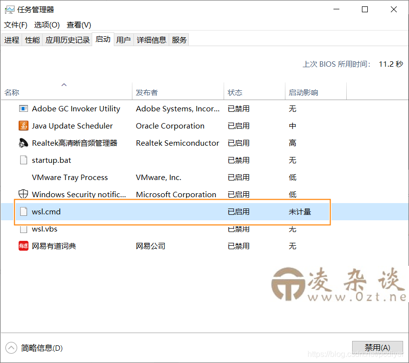The image size is (409, 363).
Task: Minimize the Task Manager window
Action: coord(336,9)
